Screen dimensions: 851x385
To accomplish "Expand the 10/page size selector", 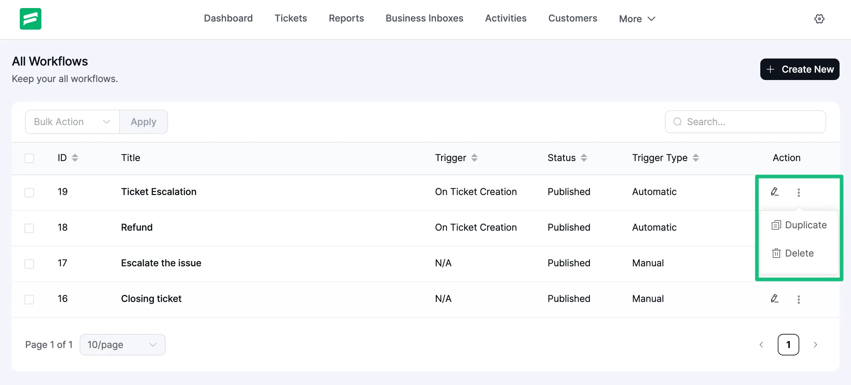I will 122,345.
